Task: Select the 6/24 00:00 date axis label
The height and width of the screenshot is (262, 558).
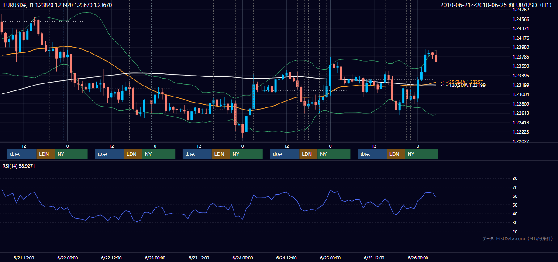Action: [x=243, y=258]
